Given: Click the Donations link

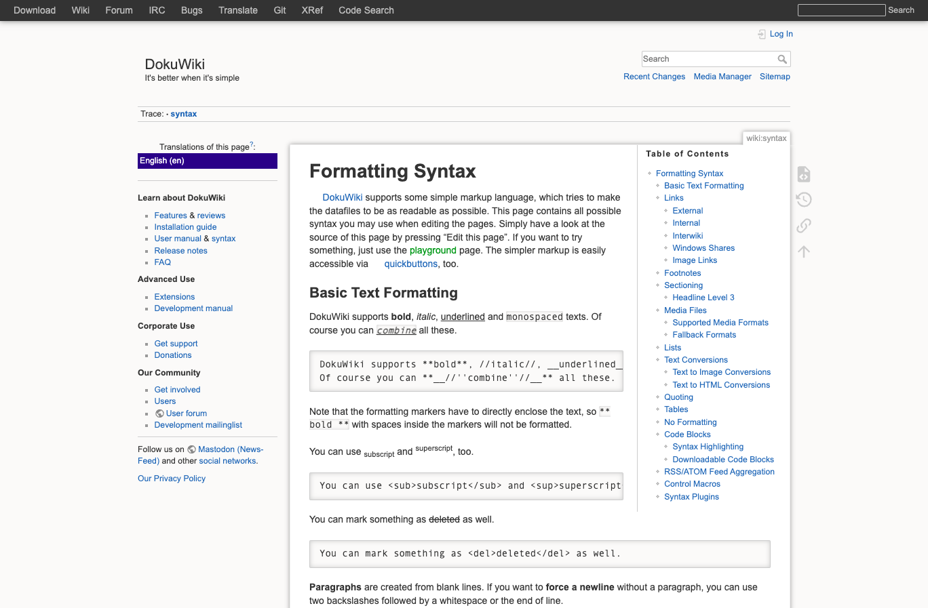Looking at the screenshot, I should coord(173,355).
